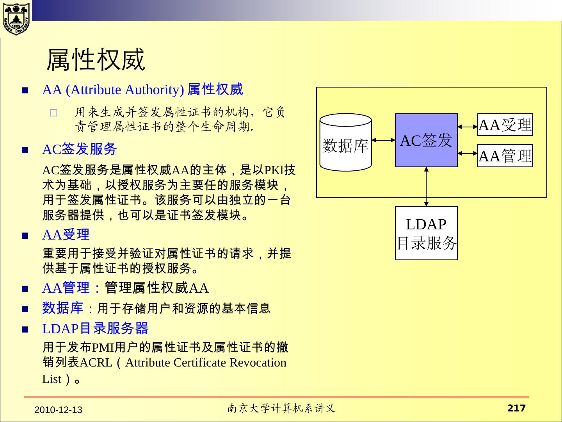
Task: Click the bullet 数据库：用于存储用户和资源的基本信息
Action: click(156, 308)
